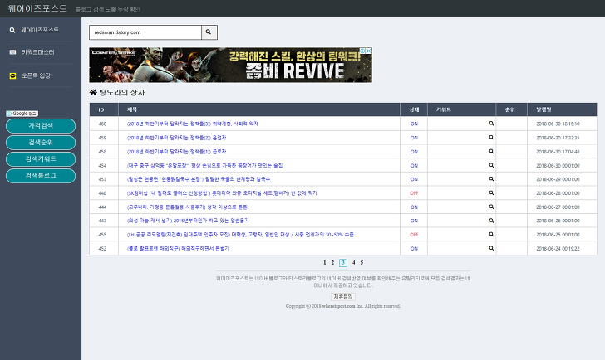Go to page 1 of results

[x=324, y=263]
